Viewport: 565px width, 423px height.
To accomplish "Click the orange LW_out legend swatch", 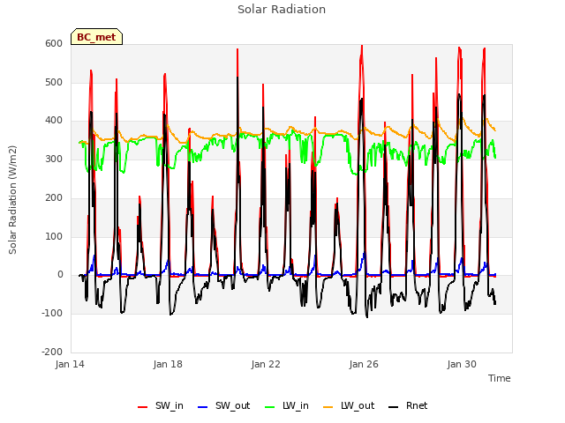I will coord(328,407).
